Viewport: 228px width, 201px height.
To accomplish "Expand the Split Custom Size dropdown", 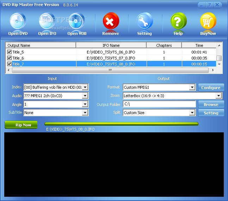I will tap(192, 113).
